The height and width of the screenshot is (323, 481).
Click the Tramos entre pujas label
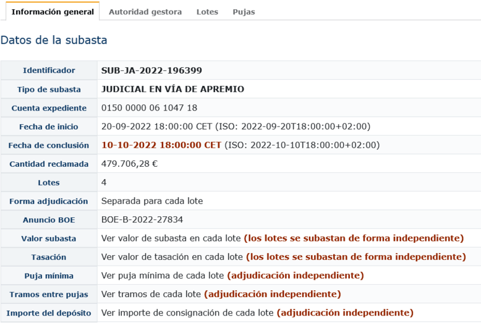(49, 295)
